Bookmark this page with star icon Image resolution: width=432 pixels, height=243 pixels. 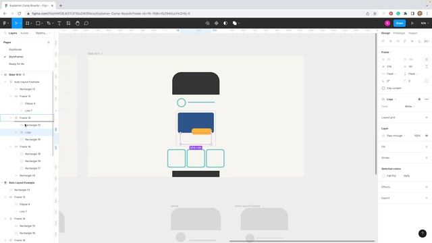375,13
